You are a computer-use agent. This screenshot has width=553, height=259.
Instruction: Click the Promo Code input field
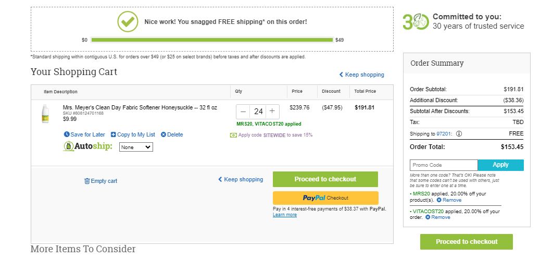pos(444,165)
